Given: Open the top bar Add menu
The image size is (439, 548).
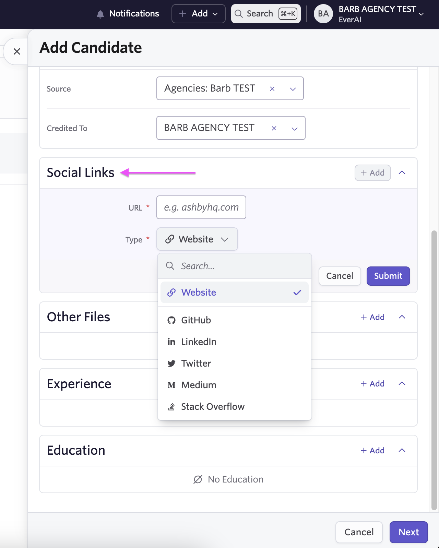Looking at the screenshot, I should (x=199, y=14).
